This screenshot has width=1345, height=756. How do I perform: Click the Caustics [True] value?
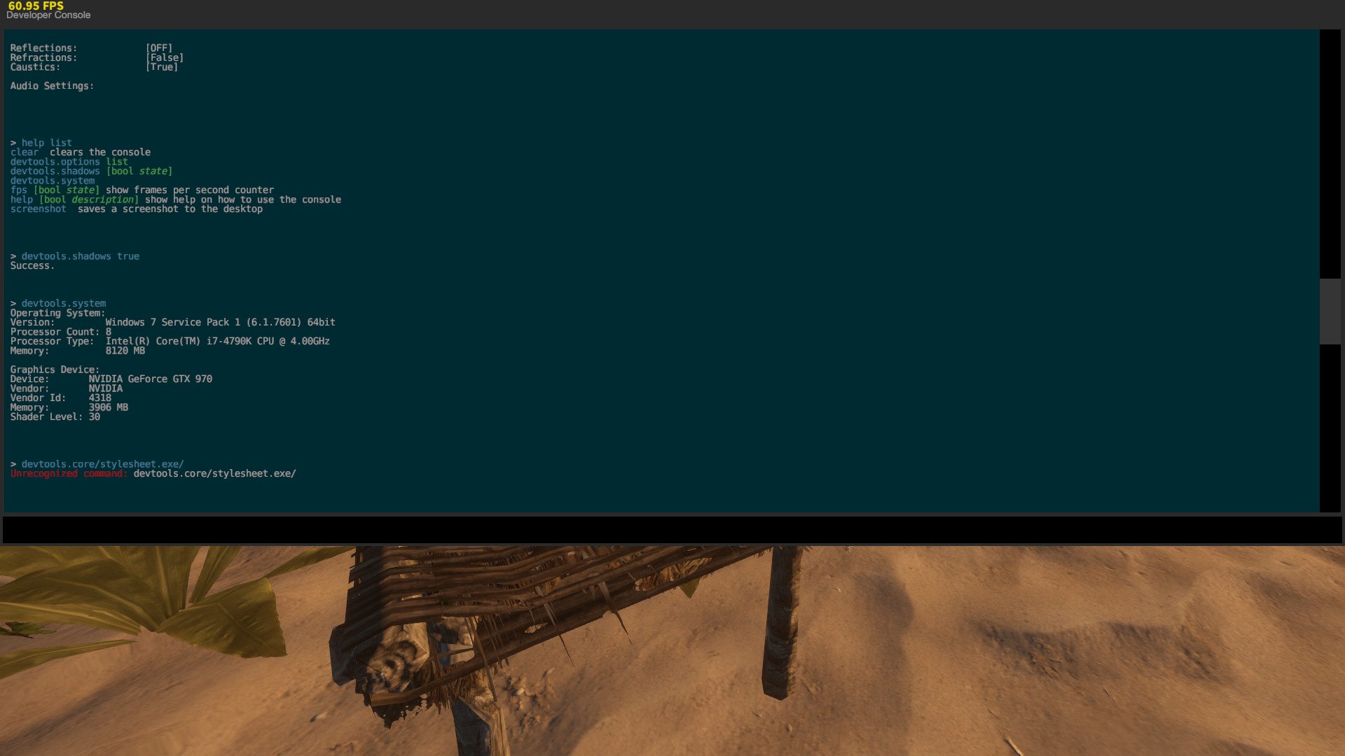pyautogui.click(x=162, y=67)
